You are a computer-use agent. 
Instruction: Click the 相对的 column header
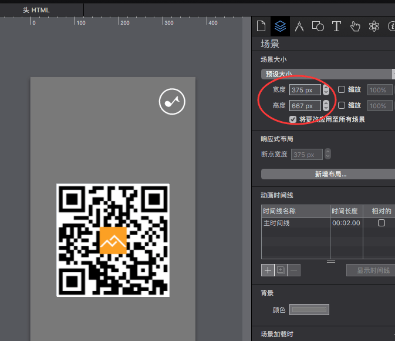(x=379, y=211)
